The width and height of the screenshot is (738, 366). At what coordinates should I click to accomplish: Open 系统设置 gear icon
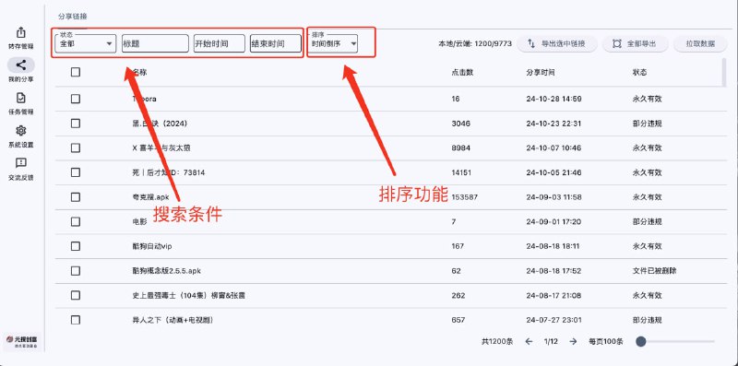pyautogui.click(x=20, y=131)
